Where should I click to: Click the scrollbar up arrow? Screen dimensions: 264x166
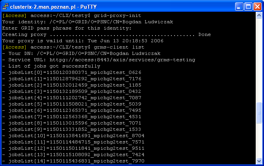pos(259,15)
